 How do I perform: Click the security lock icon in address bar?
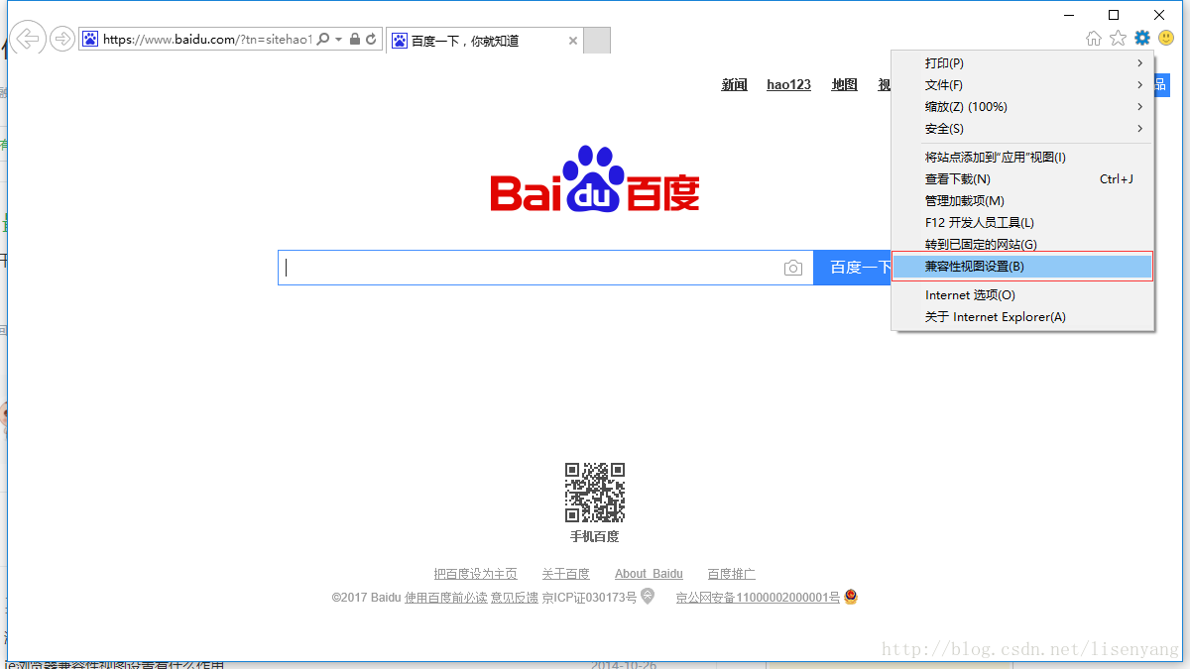pyautogui.click(x=355, y=40)
